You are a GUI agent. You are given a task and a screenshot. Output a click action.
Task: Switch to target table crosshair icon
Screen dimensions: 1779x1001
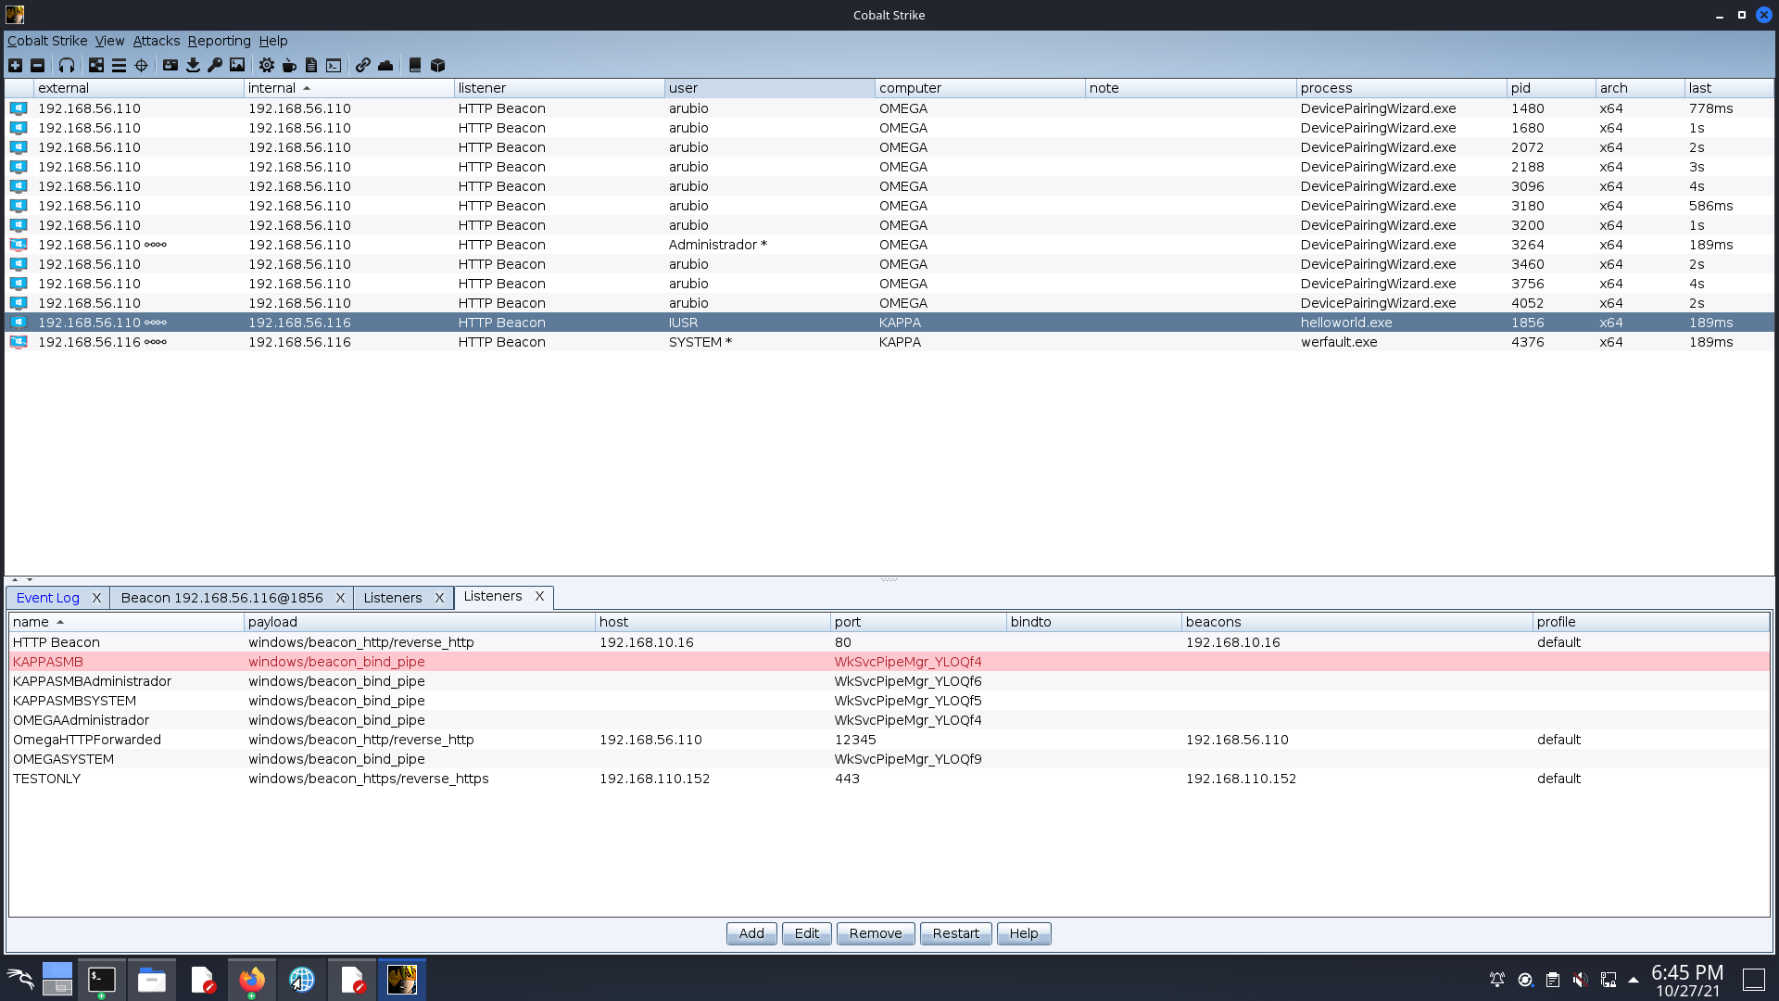click(141, 65)
